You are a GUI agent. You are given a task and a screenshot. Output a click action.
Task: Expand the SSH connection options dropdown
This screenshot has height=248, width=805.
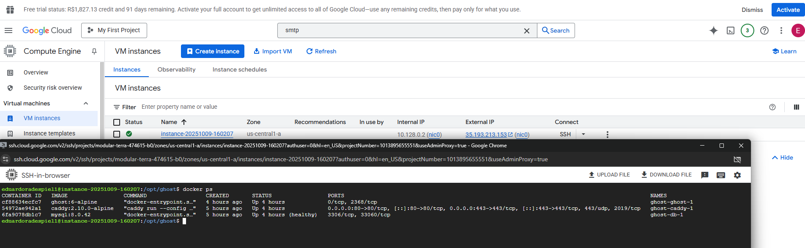coord(583,134)
